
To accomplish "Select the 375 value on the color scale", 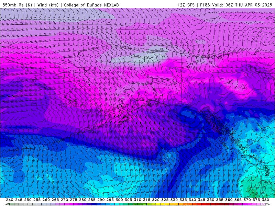I will tap(256, 200).
